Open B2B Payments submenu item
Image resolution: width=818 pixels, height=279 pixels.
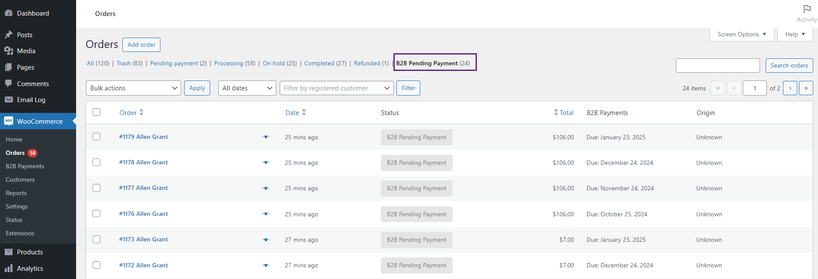point(25,166)
